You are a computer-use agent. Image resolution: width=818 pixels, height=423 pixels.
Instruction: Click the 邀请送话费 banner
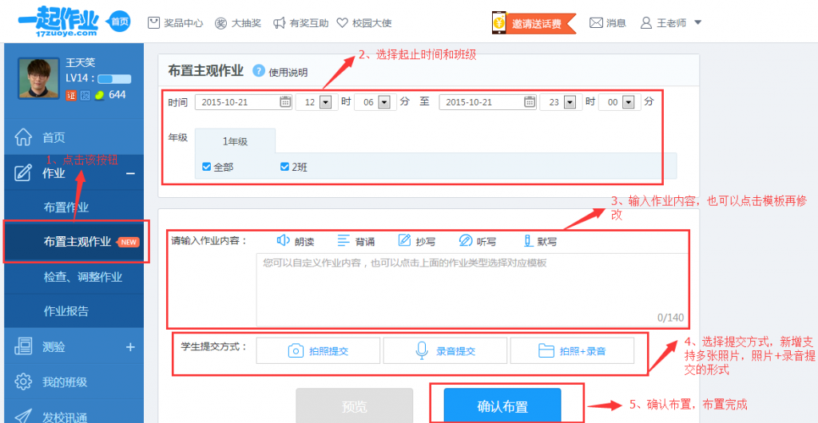point(534,23)
